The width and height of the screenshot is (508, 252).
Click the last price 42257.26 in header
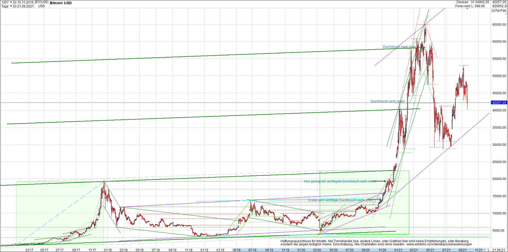click(x=499, y=2)
